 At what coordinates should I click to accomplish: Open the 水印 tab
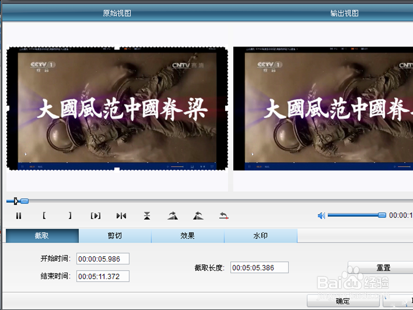pyautogui.click(x=261, y=236)
